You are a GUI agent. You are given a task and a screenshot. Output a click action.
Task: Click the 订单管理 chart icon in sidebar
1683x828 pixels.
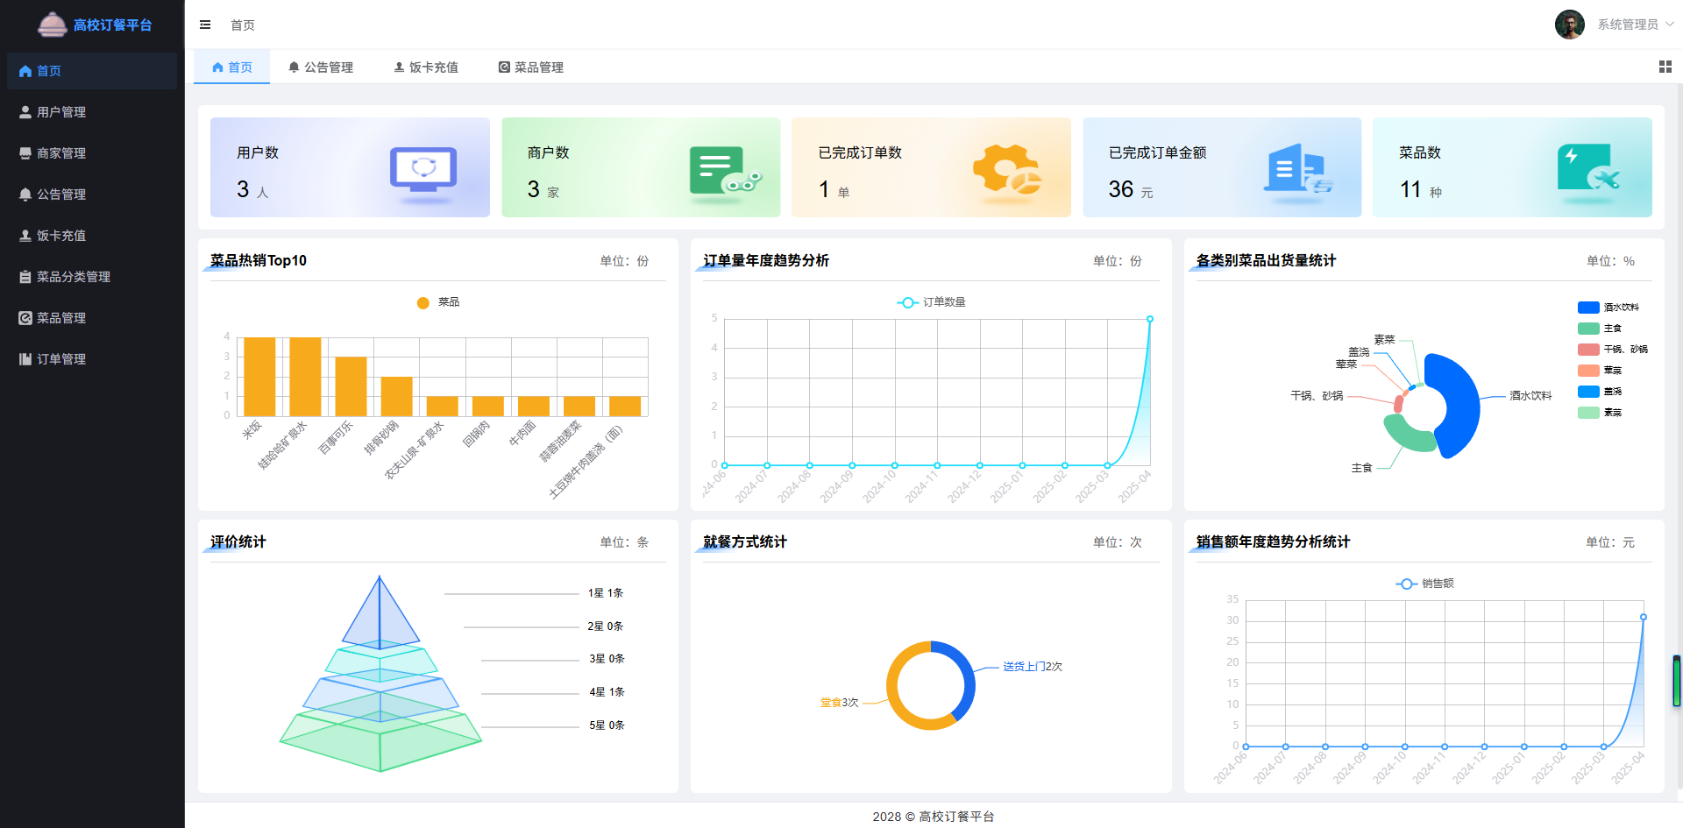click(x=25, y=358)
